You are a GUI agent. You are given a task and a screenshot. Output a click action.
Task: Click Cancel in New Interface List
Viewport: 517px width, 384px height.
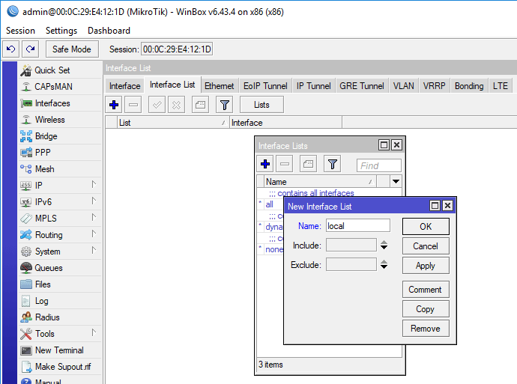pos(426,246)
